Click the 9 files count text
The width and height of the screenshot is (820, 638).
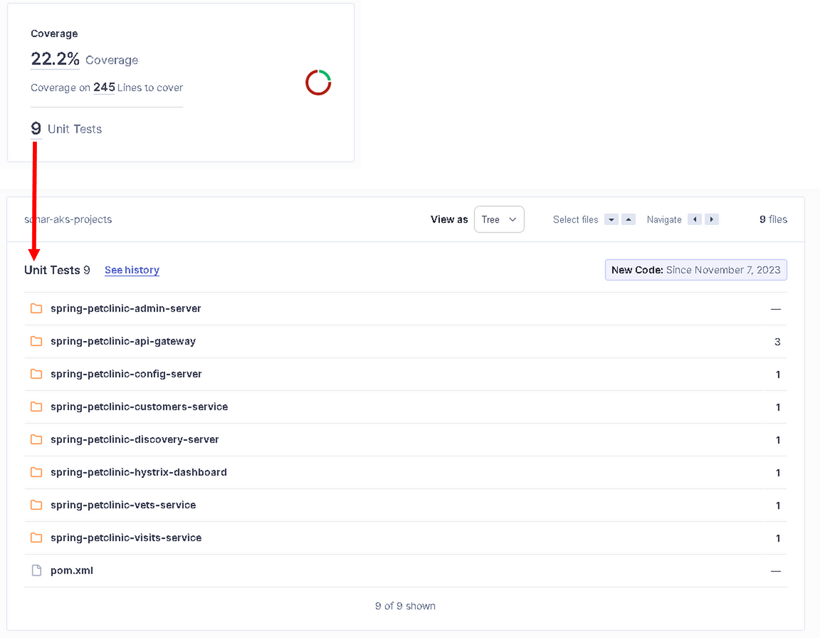773,219
